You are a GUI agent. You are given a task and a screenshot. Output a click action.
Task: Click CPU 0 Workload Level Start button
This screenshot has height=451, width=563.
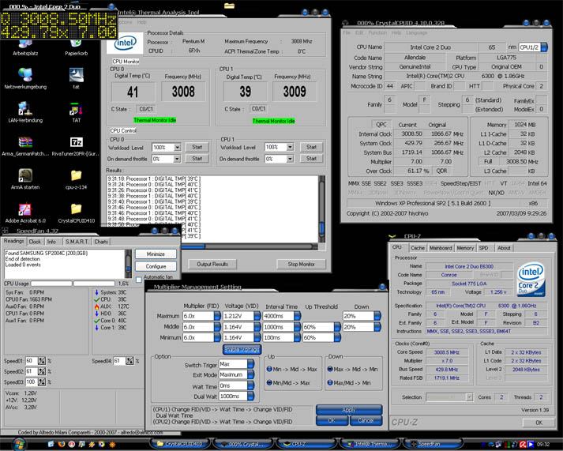click(x=197, y=147)
